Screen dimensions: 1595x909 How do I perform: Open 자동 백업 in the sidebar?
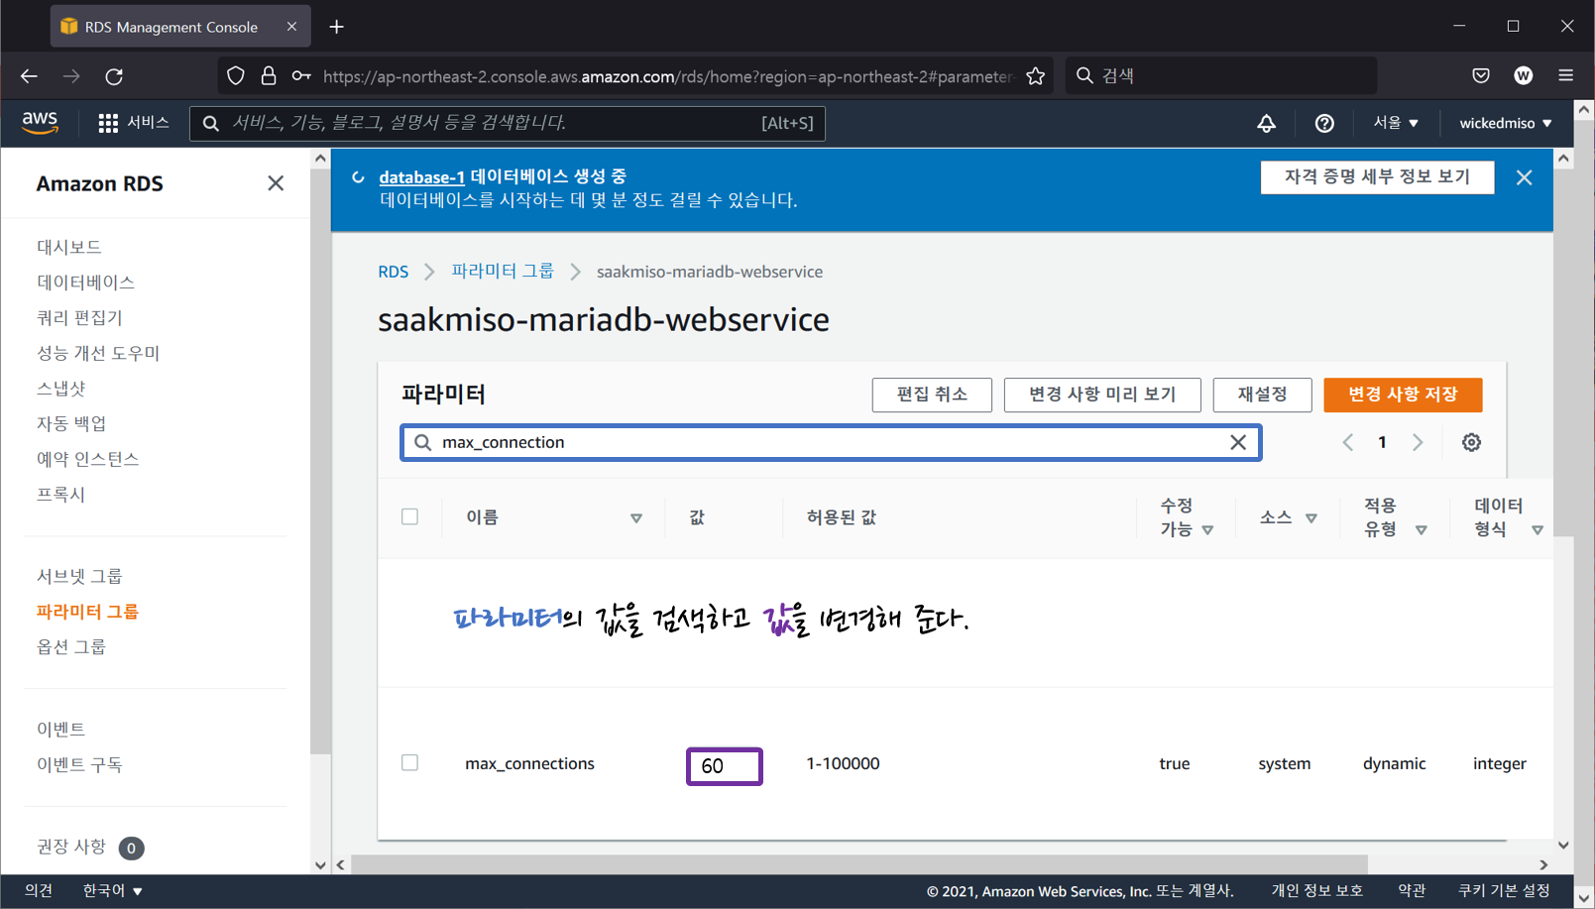point(71,424)
